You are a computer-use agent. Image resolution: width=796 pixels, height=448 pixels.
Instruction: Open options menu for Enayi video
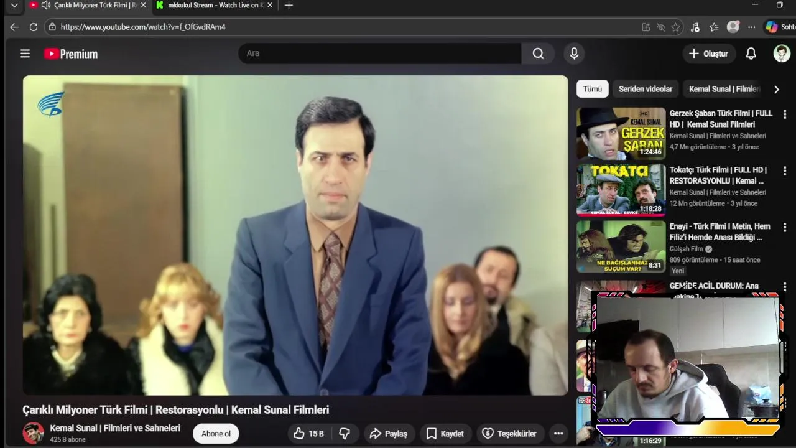point(785,227)
